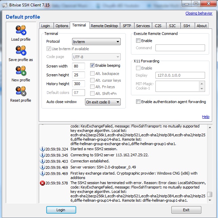Click info icon beside 'Server version' entry
The width and height of the screenshot is (218, 218).
pos(43,167)
